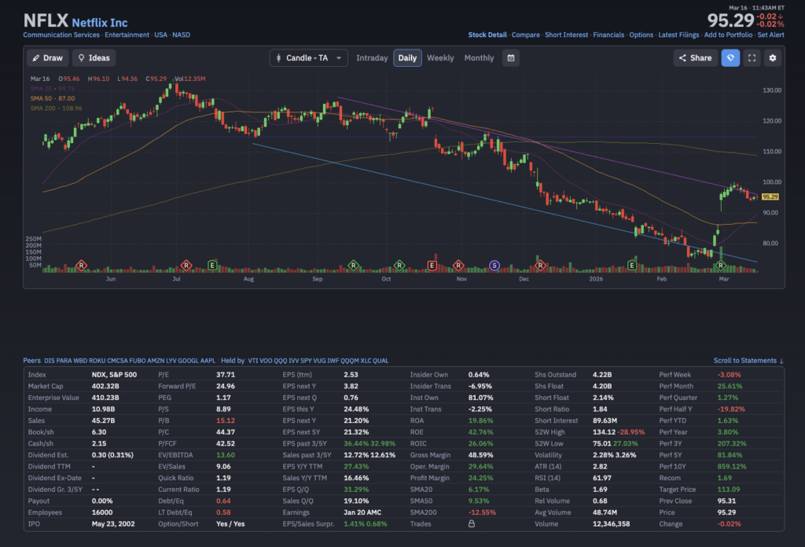Click the Communication Services sector link

pos(61,35)
